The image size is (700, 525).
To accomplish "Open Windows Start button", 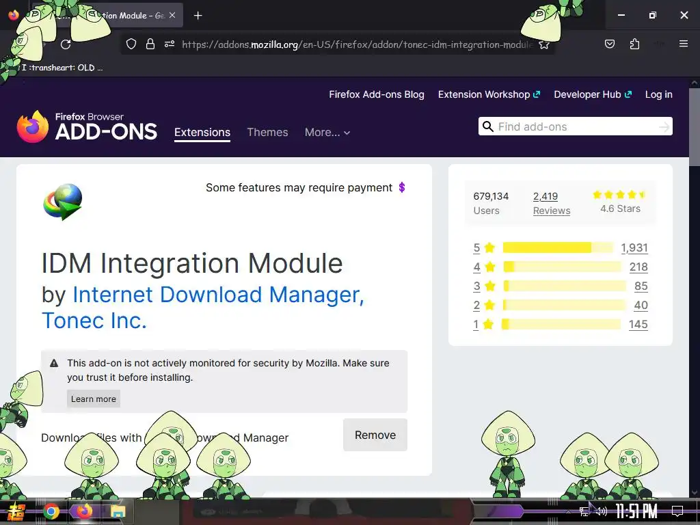I will pos(16,511).
